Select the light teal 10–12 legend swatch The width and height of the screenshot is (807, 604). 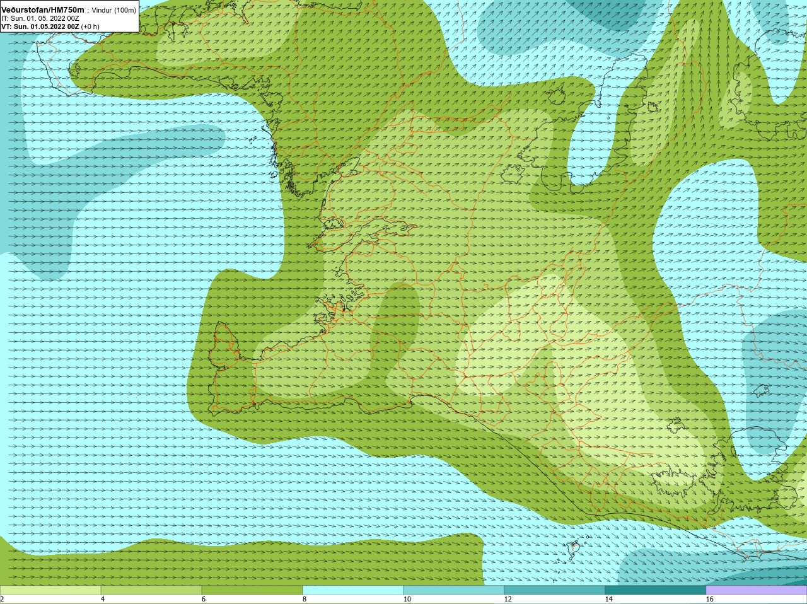coord(454,590)
